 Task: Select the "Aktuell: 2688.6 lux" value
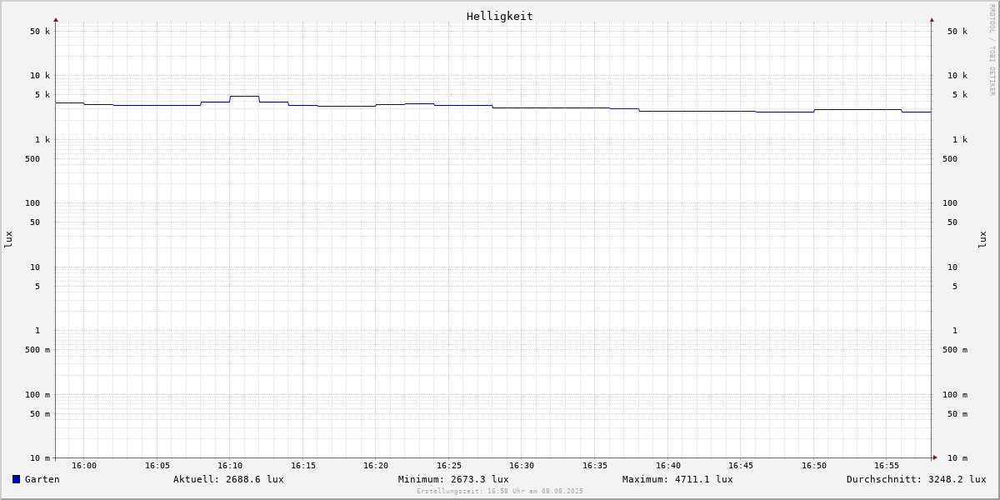pos(228,479)
